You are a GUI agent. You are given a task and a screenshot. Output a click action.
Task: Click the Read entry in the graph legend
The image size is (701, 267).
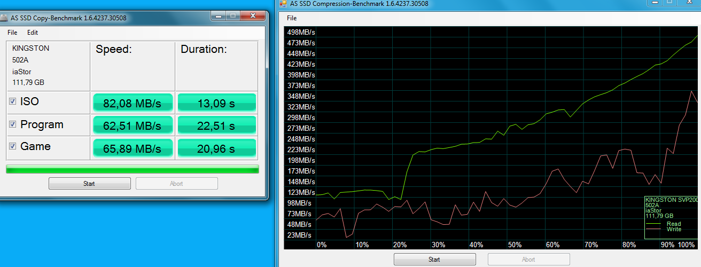[x=673, y=224]
